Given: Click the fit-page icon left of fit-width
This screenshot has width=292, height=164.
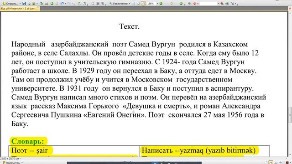Looking at the screenshot, I should 138,4.
